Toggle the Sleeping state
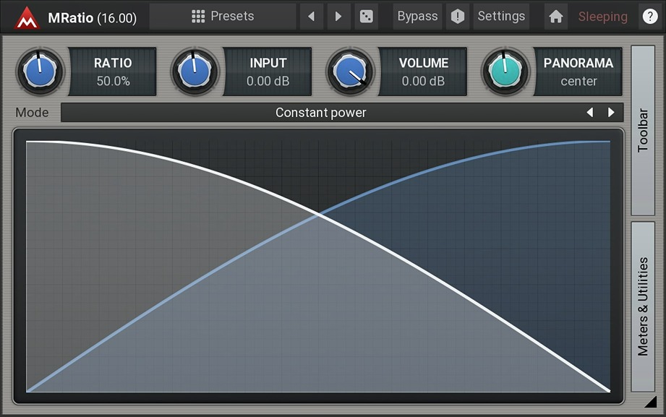666x417 pixels. 602,16
